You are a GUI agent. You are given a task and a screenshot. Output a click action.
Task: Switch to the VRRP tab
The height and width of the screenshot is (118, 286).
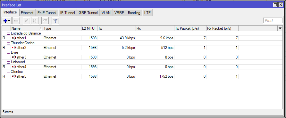pos(119,13)
